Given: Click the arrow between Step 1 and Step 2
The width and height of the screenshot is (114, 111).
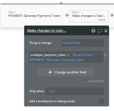Looking at the screenshot, I should [x=67, y=15].
